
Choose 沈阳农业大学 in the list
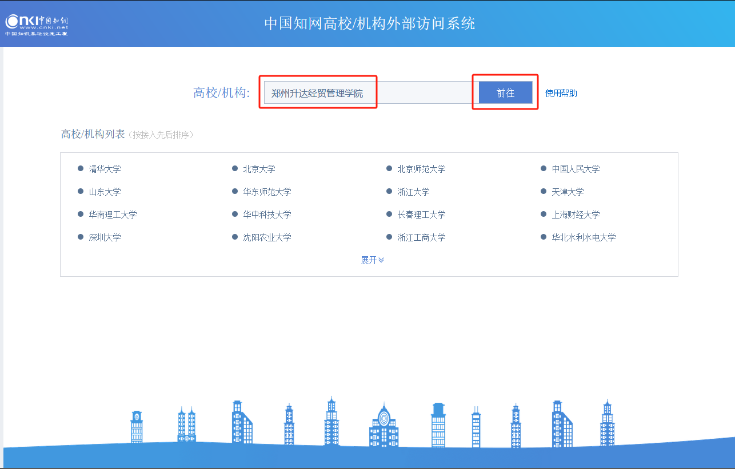coord(267,237)
